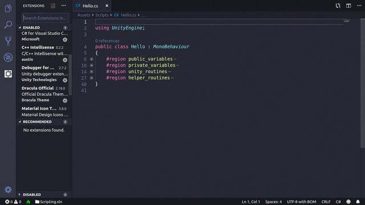Open the Search view in activity bar
The image size is (365, 205).
tap(8, 24)
